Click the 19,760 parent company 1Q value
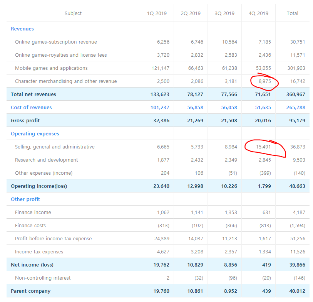313x302 pixels. click(x=161, y=291)
